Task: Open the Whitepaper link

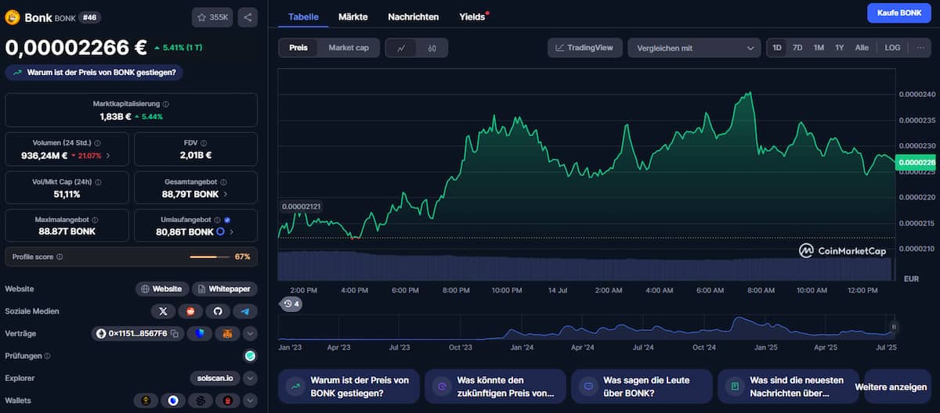Action: click(225, 289)
